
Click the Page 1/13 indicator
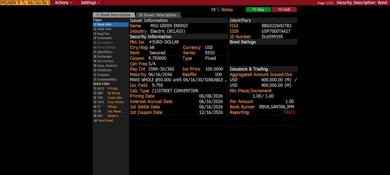[x=325, y=3]
